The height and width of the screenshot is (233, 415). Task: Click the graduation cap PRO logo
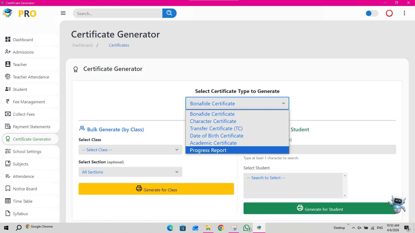(19, 13)
